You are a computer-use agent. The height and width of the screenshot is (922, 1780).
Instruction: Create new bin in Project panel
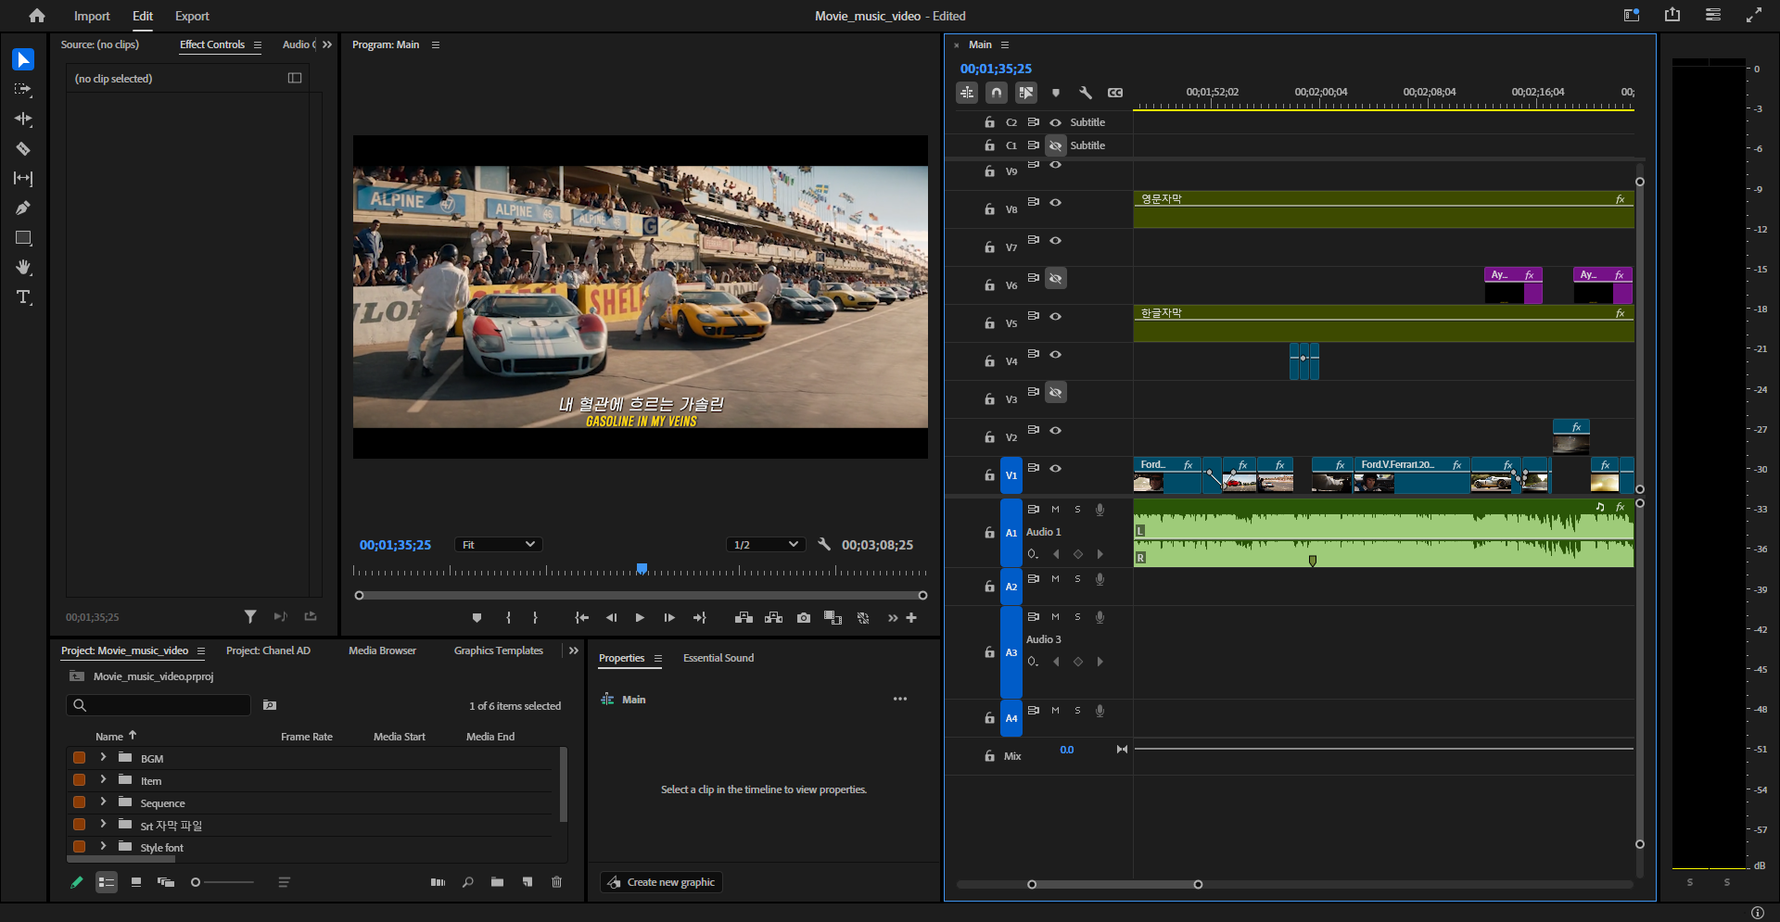498,882
